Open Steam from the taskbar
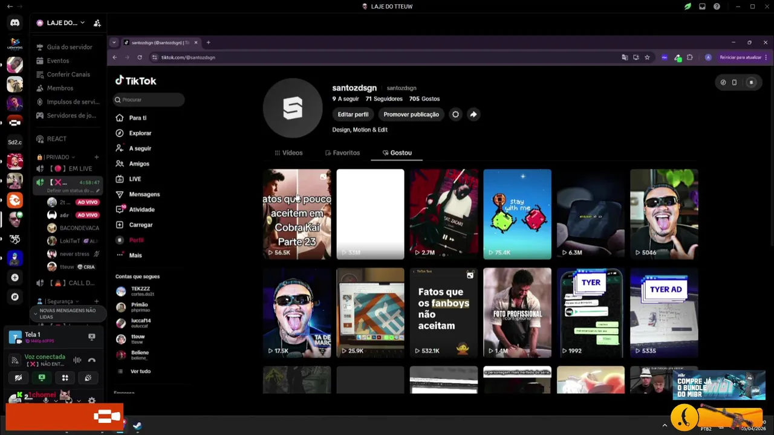Screen dimensions: 774x435 pos(137,425)
